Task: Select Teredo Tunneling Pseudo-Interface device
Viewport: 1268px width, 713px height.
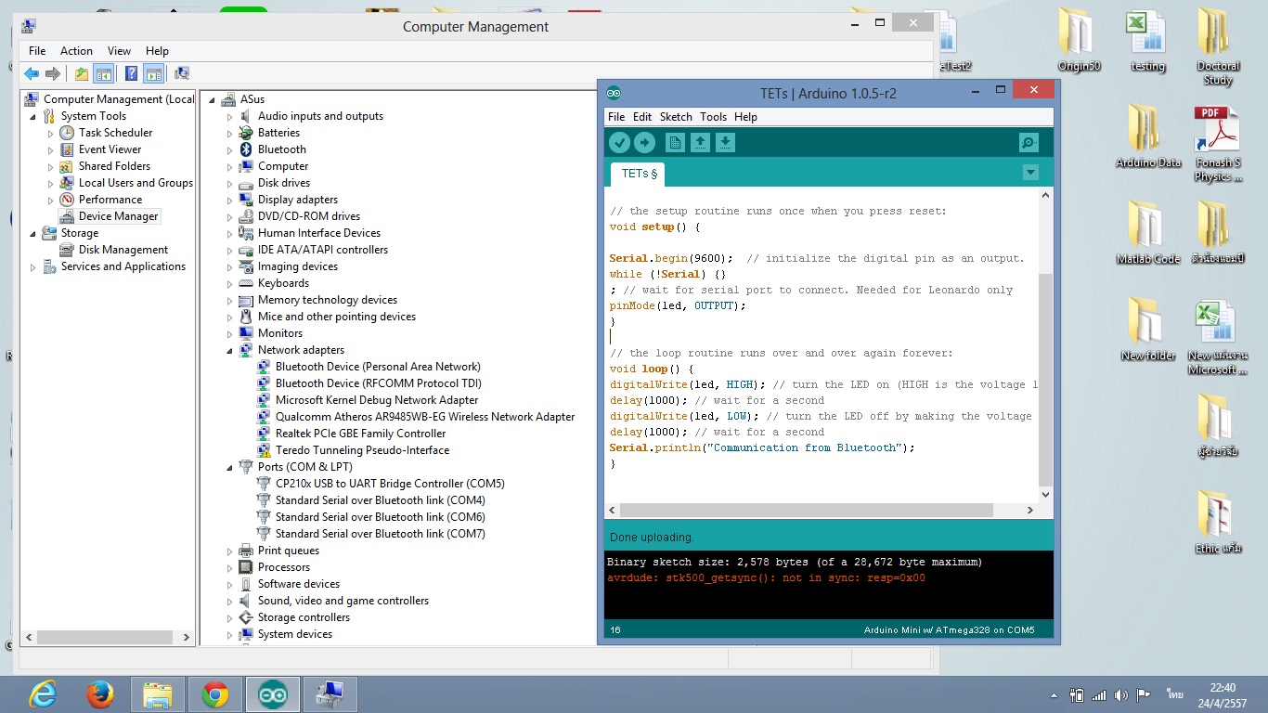Action: pos(362,450)
